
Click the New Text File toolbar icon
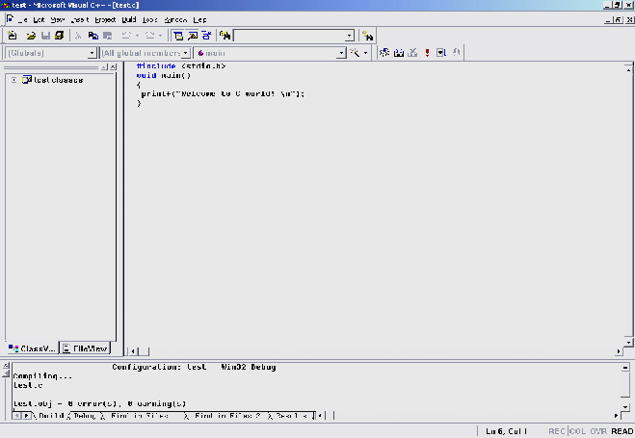pos(13,36)
